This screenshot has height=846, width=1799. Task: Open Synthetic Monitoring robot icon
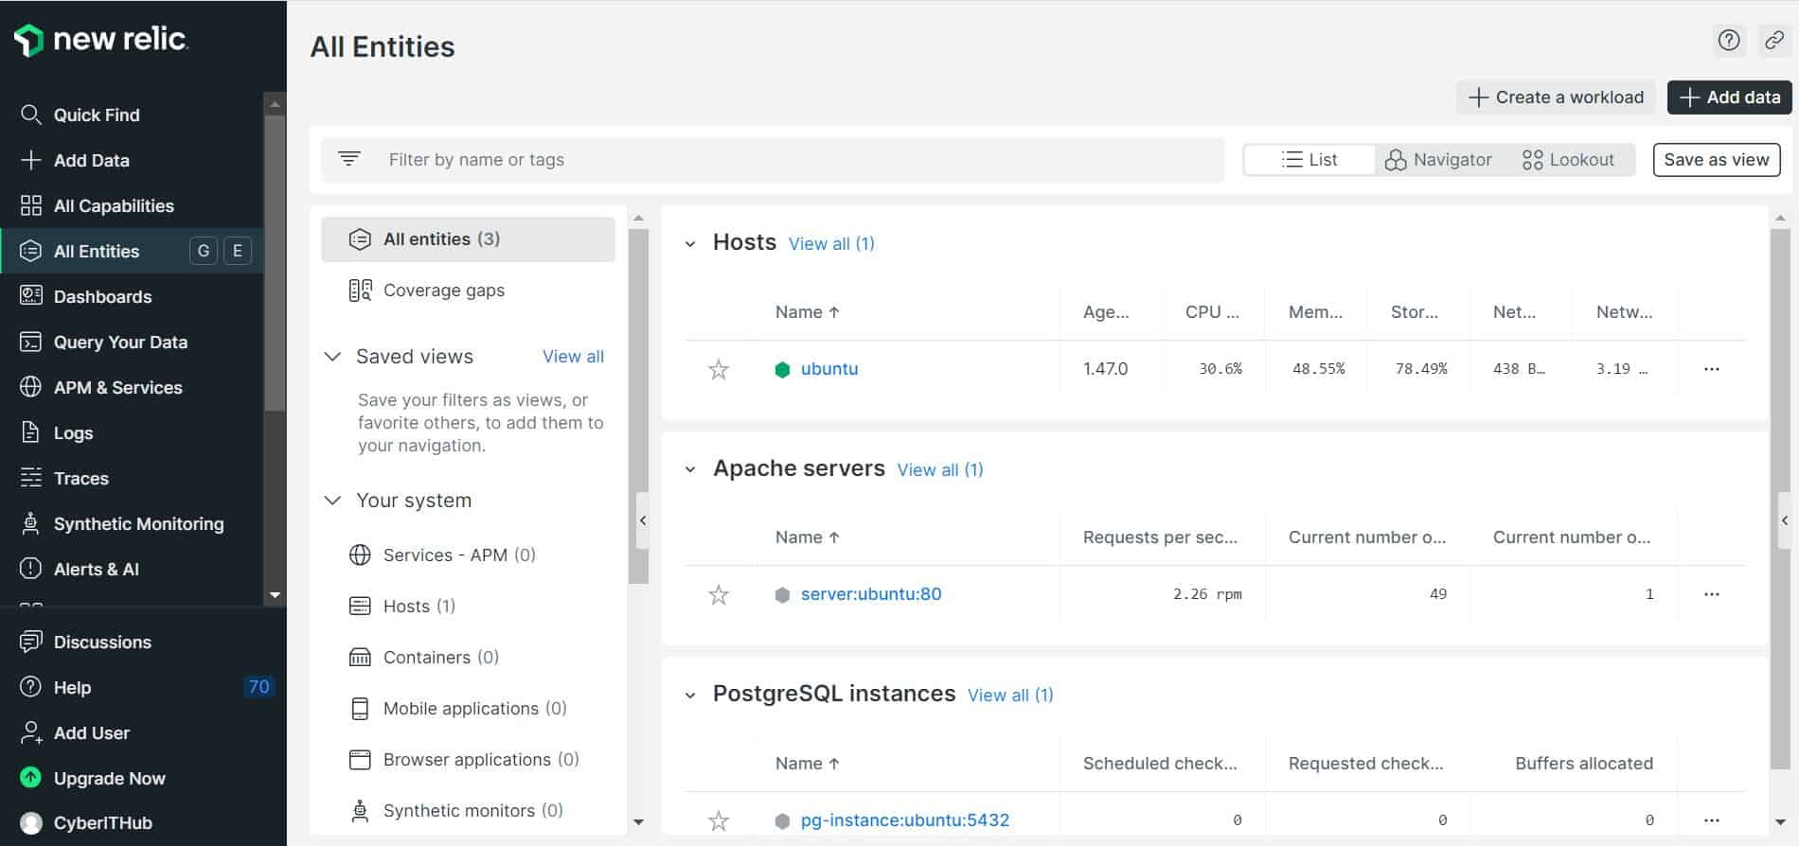tap(30, 523)
